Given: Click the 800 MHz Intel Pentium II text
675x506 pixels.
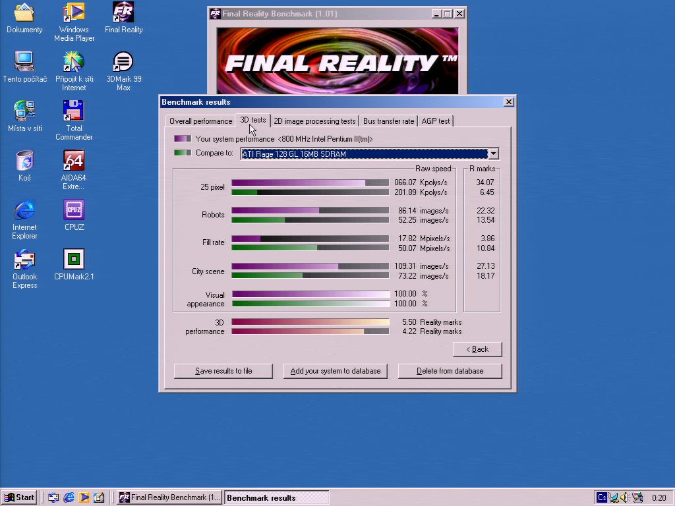Looking at the screenshot, I should (325, 139).
